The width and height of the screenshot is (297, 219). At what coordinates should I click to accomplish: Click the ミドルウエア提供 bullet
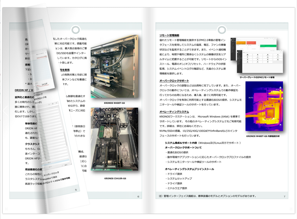click(176, 188)
